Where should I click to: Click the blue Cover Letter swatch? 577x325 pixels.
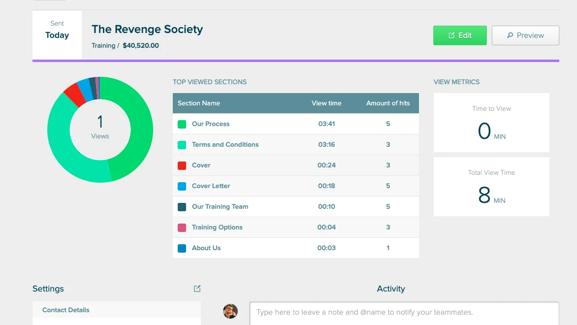pos(182,186)
